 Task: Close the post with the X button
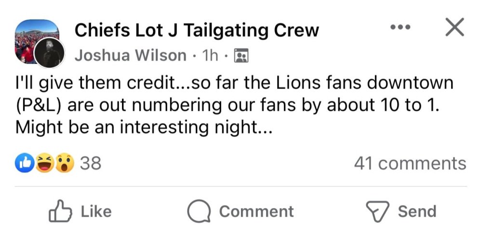[x=454, y=27]
